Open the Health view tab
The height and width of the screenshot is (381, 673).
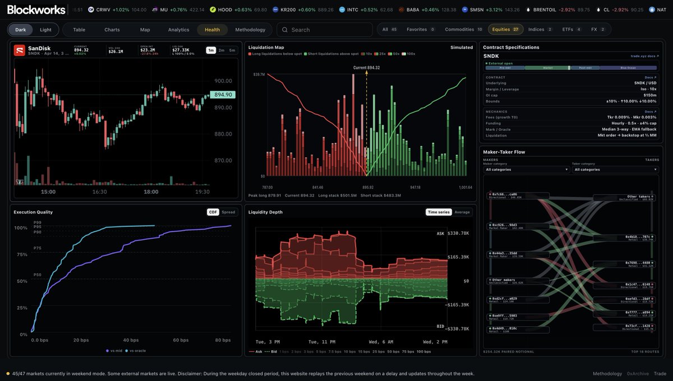point(213,30)
